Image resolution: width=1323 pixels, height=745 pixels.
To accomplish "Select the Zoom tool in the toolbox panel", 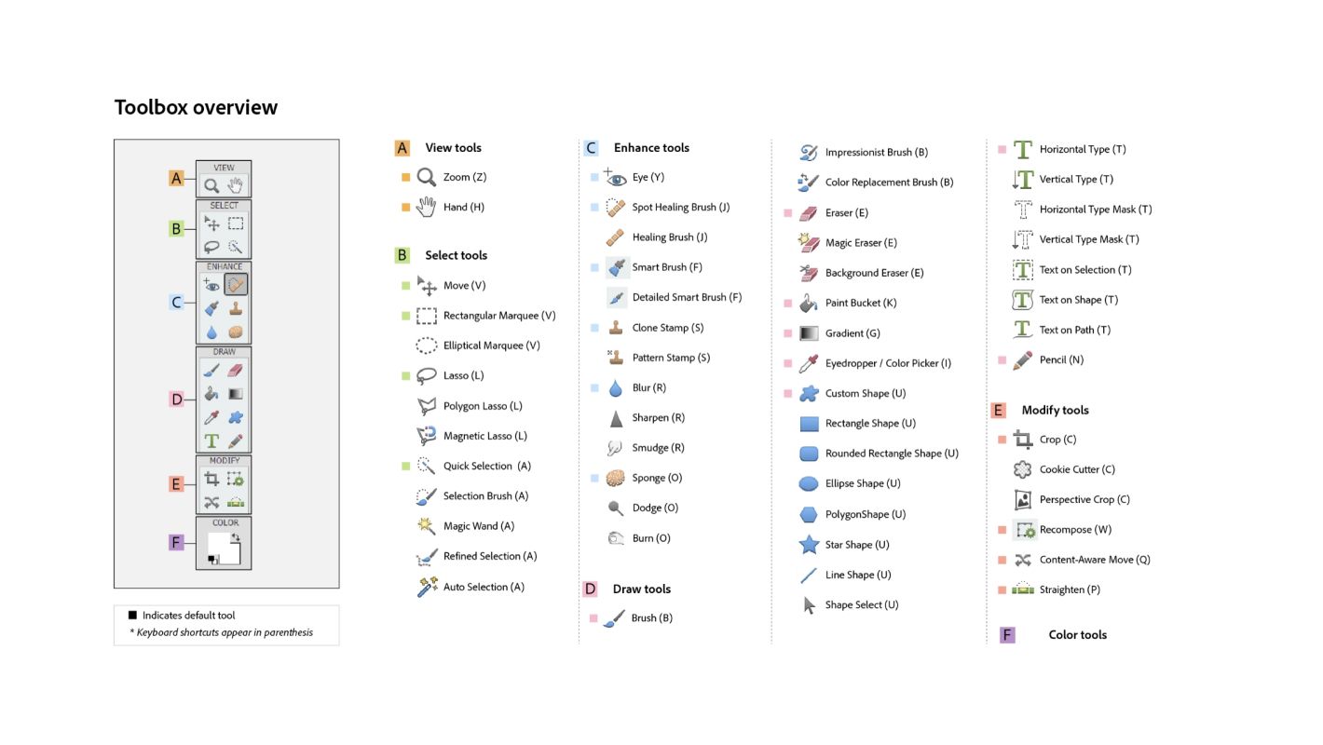I will pyautogui.click(x=212, y=185).
